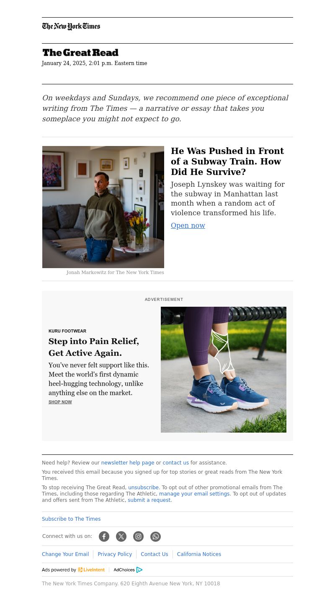Open the X social icon
Screen dimensions: 335x608
click(x=121, y=536)
